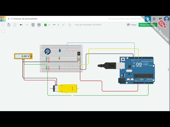Click the blue LED on breadboard
The height and width of the screenshot is (127, 170).
60,51
